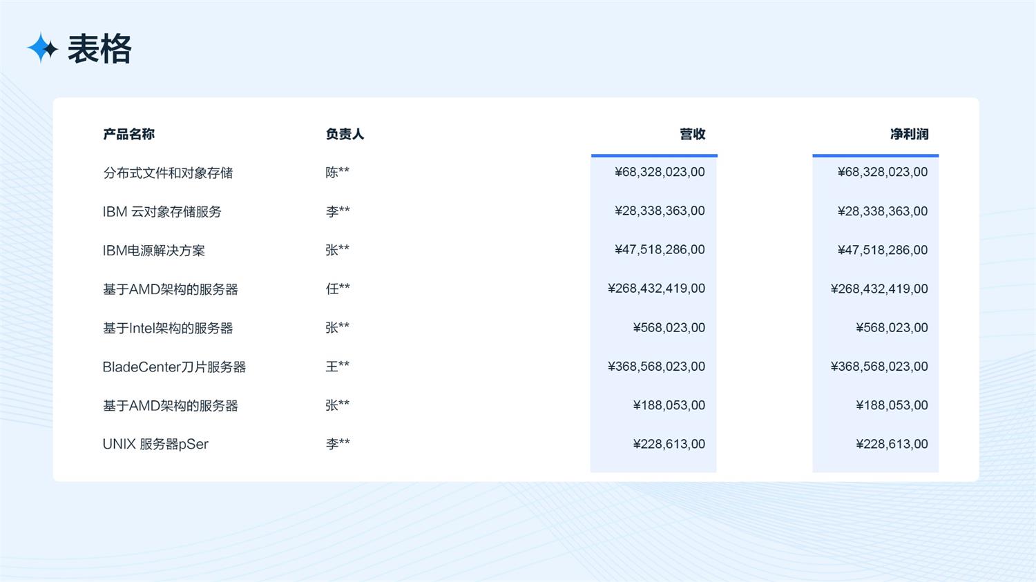
Task: Select the slide title 表格
Action: pyautogui.click(x=99, y=49)
